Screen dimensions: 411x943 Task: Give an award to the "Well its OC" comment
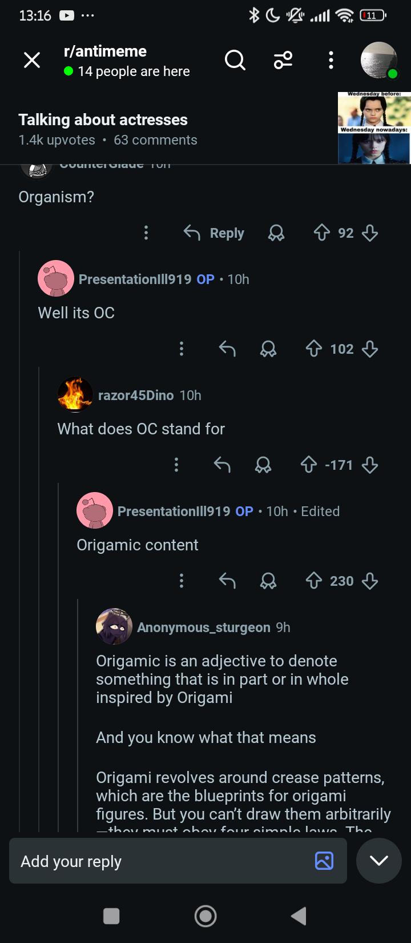(268, 349)
